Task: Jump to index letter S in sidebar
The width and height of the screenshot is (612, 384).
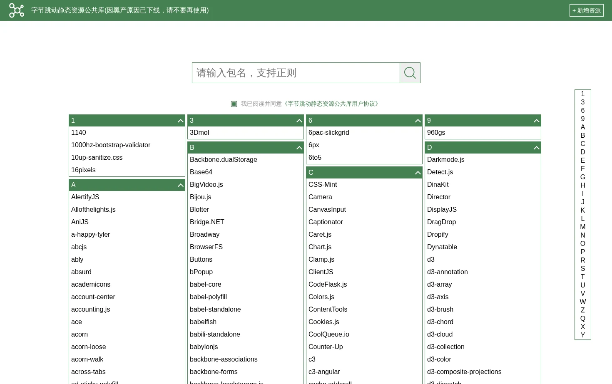Action: pyautogui.click(x=583, y=269)
